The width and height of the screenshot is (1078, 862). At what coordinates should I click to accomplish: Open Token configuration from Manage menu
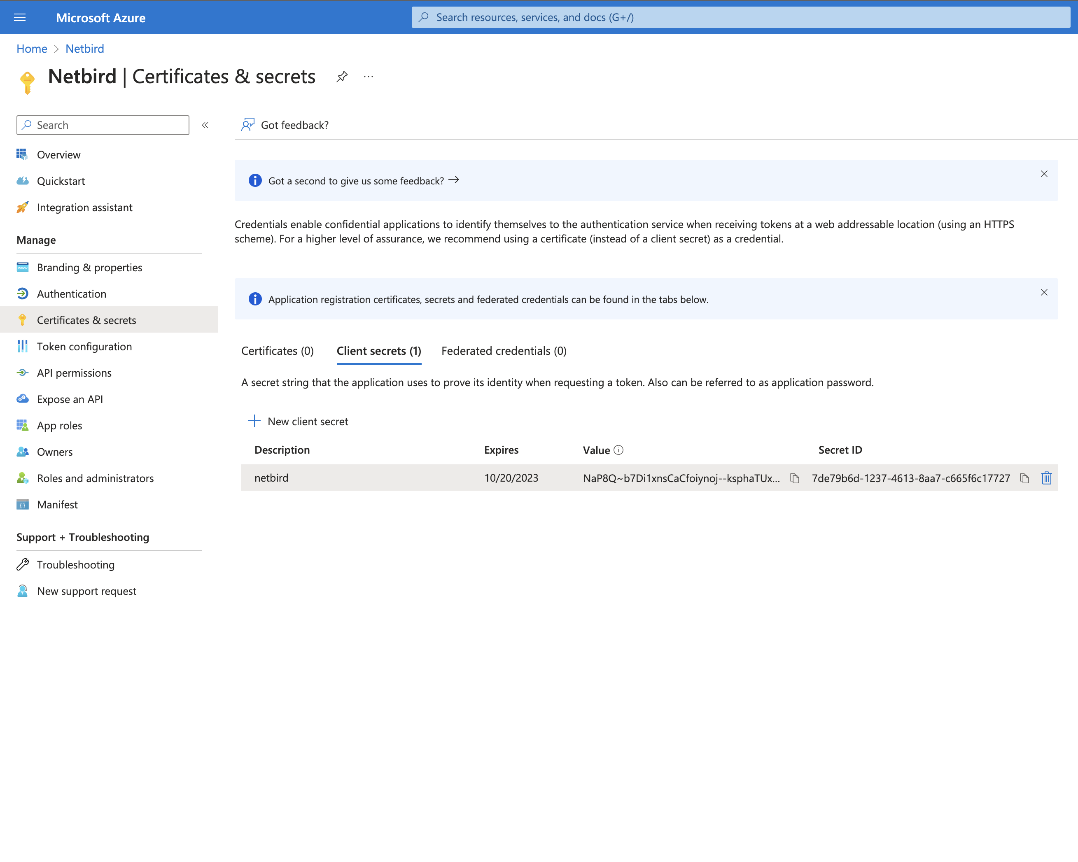pyautogui.click(x=84, y=347)
